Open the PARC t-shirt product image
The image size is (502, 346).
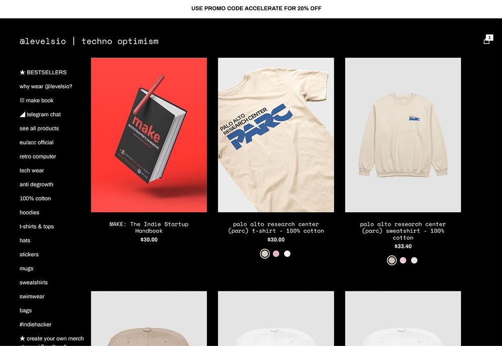pos(276,135)
